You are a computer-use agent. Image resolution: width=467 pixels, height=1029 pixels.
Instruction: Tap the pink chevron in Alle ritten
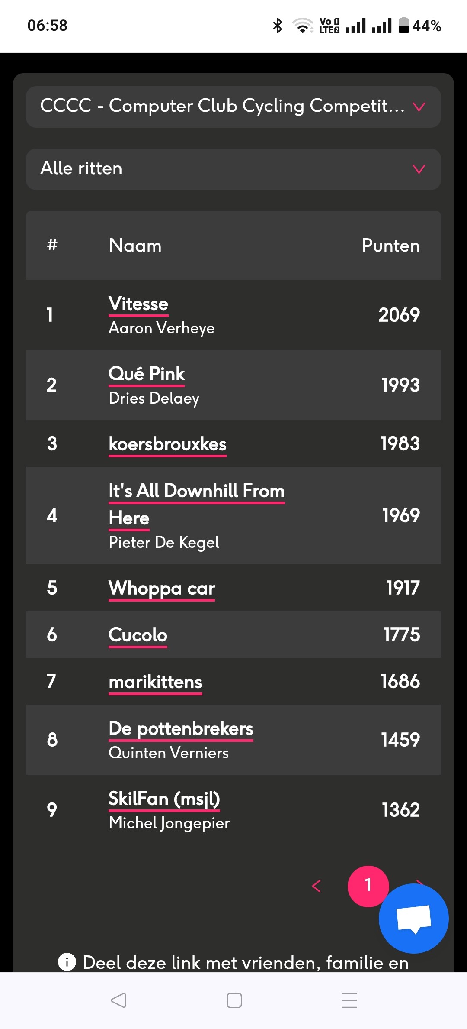pyautogui.click(x=419, y=169)
